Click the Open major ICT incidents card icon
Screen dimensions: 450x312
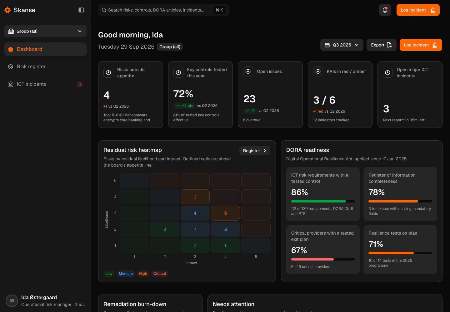pyautogui.click(x=388, y=73)
